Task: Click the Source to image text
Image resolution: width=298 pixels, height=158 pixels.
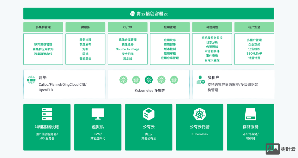Action: tap(128, 49)
